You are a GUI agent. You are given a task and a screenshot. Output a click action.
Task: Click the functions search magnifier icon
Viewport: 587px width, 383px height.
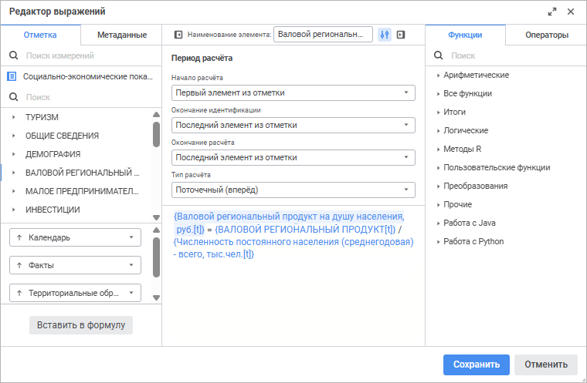click(x=439, y=55)
